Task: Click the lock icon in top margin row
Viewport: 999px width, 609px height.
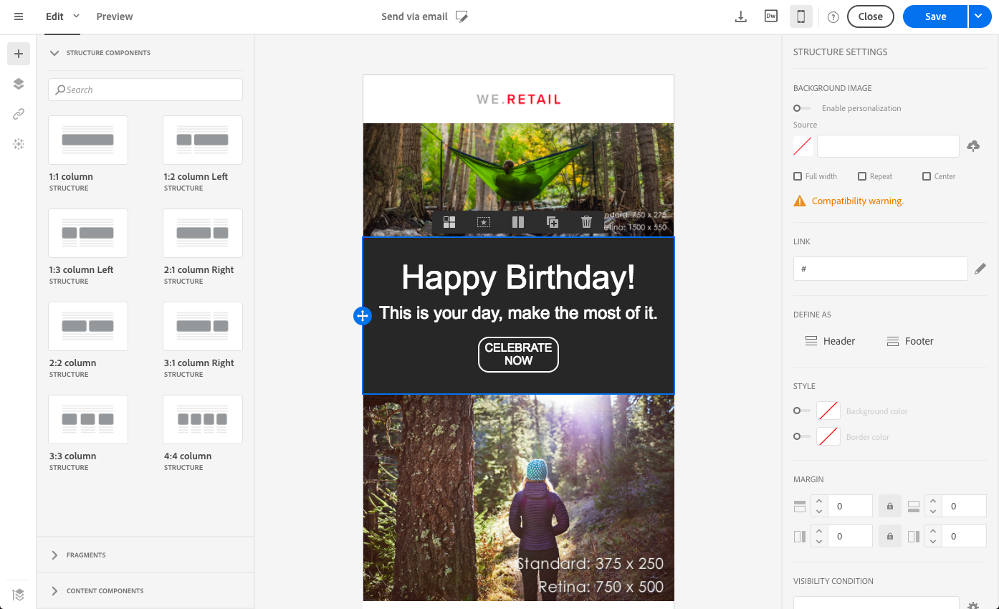Action: coord(890,506)
